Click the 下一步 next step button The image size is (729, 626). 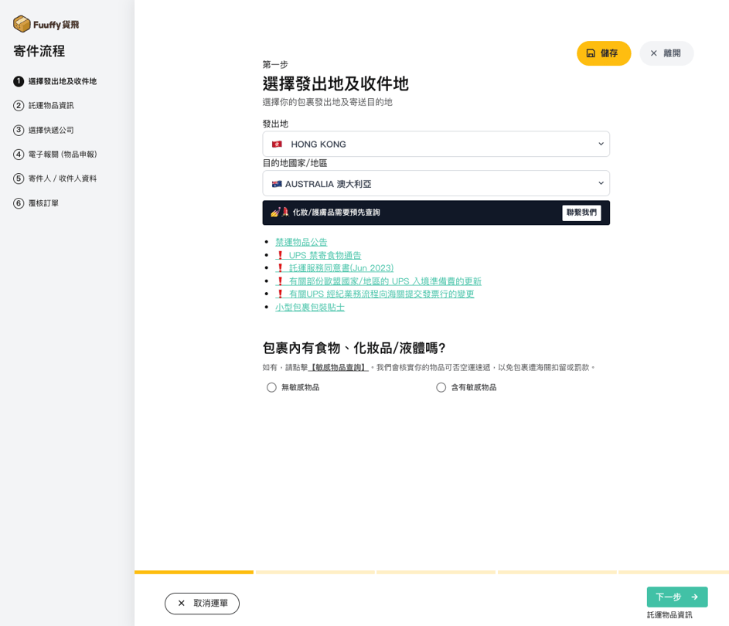coord(676,597)
